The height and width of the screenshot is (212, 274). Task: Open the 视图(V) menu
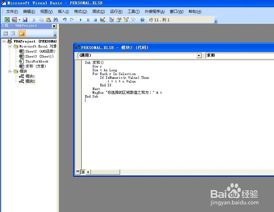[x=46, y=12]
